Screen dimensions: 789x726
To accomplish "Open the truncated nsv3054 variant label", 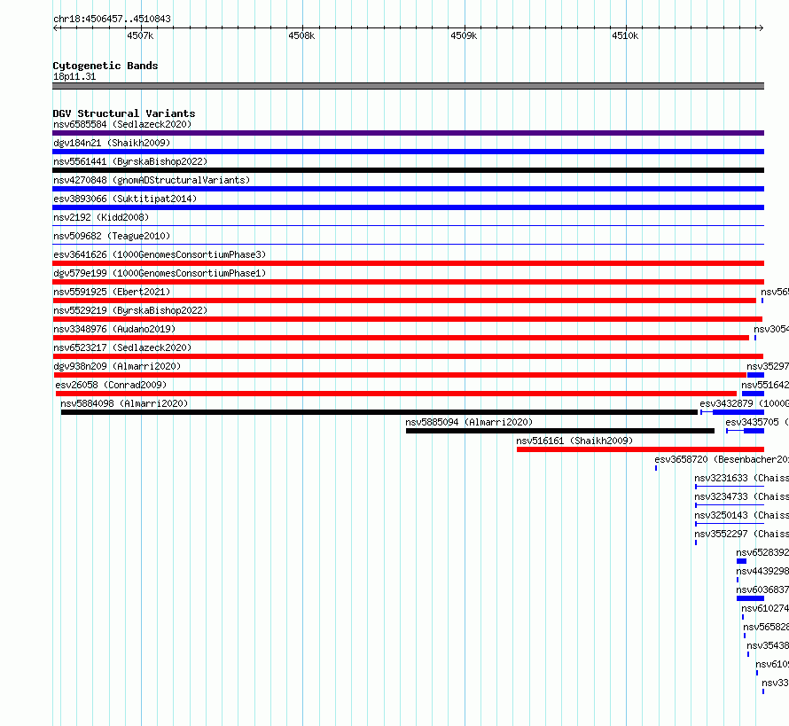I will point(771,329).
